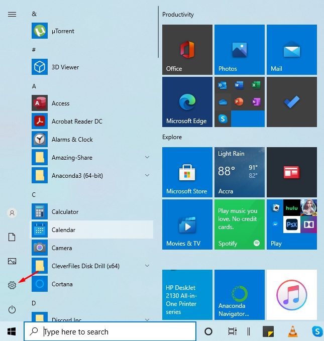This screenshot has height=341, width=324.
Task: Open the µTorrent app icon
Action: click(x=39, y=31)
